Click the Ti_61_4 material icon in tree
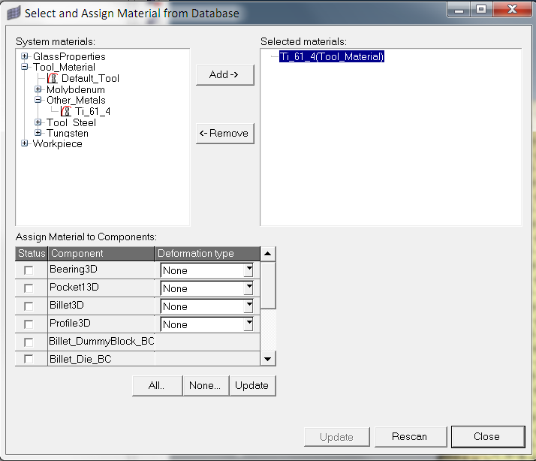Screen dimensions: 536x461 (x=66, y=111)
